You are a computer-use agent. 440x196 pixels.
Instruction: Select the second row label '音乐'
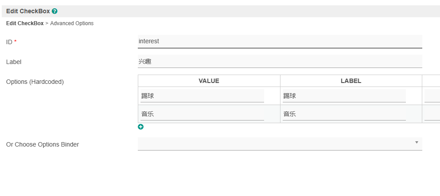[344, 114]
